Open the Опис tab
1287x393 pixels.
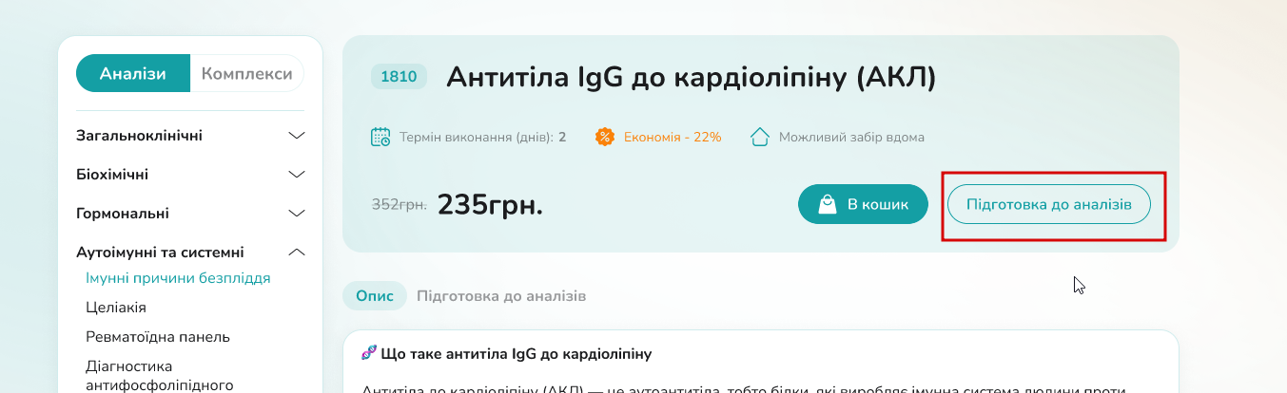[374, 296]
